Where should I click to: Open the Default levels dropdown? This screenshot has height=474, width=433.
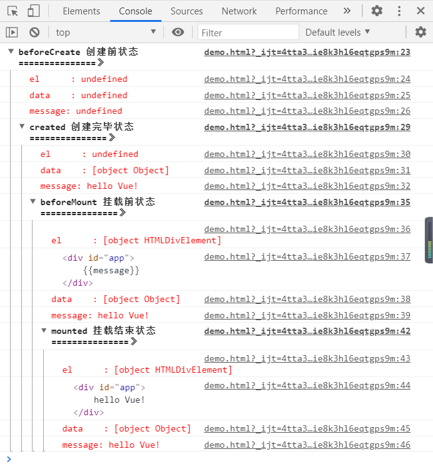pyautogui.click(x=338, y=32)
